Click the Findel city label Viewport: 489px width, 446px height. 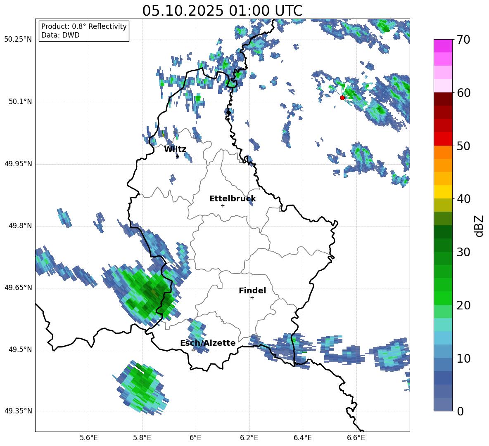coord(252,290)
